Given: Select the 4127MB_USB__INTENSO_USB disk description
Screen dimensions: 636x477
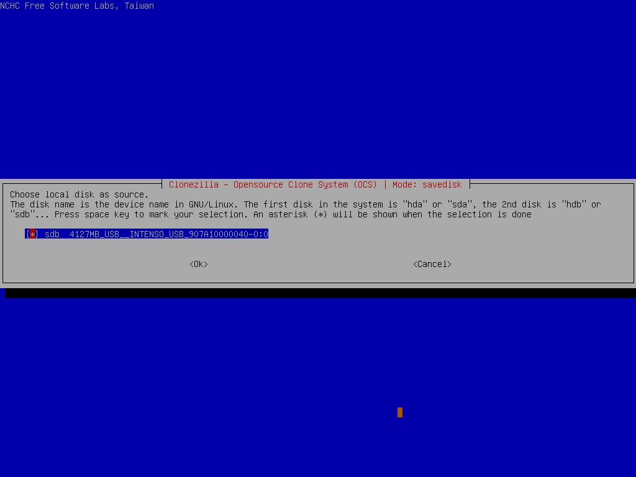Looking at the screenshot, I should point(169,234).
